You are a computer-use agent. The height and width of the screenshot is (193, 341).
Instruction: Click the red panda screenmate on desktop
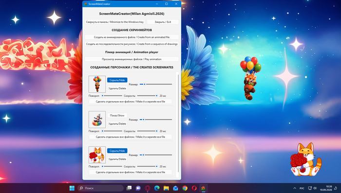pyautogui.click(x=250, y=78)
